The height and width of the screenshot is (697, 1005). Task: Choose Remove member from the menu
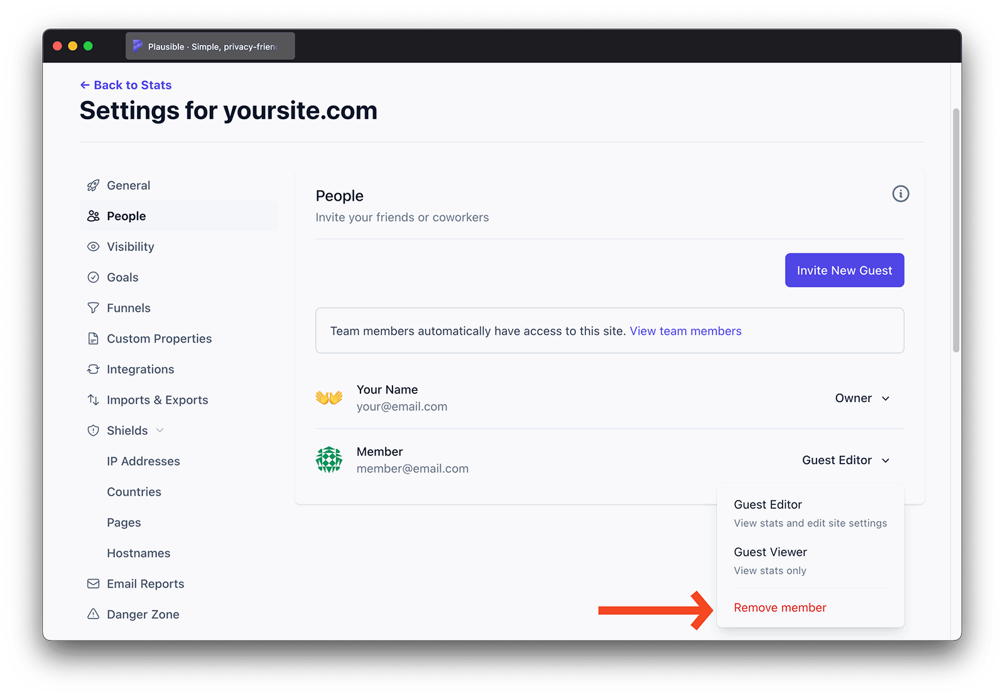780,607
